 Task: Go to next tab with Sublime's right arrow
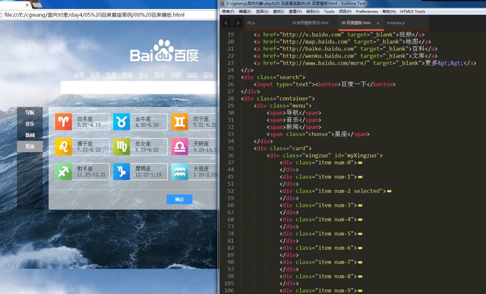pyautogui.click(x=238, y=23)
